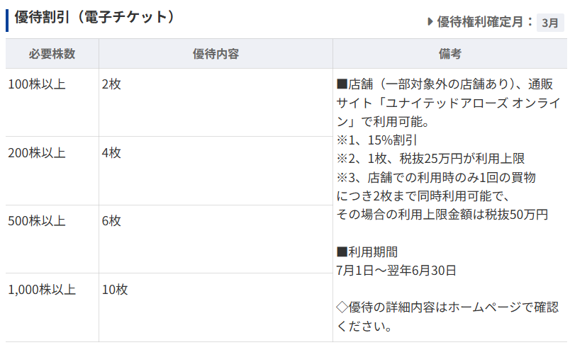Image resolution: width=570 pixels, height=345 pixels.
Task: Select the 優待内容 column header
Action: pyautogui.click(x=216, y=54)
